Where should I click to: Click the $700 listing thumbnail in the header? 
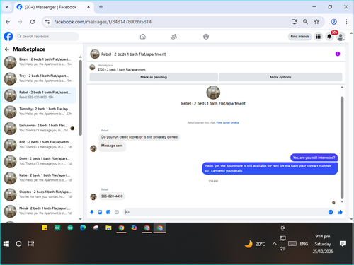point(92,67)
